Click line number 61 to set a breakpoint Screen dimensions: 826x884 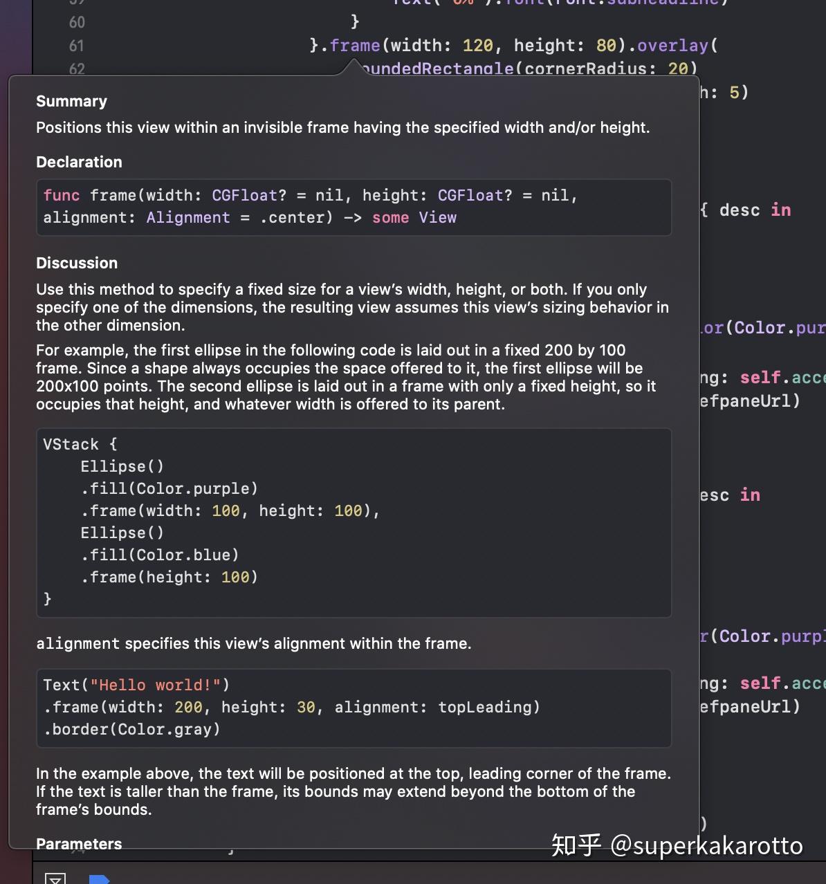coord(77,46)
